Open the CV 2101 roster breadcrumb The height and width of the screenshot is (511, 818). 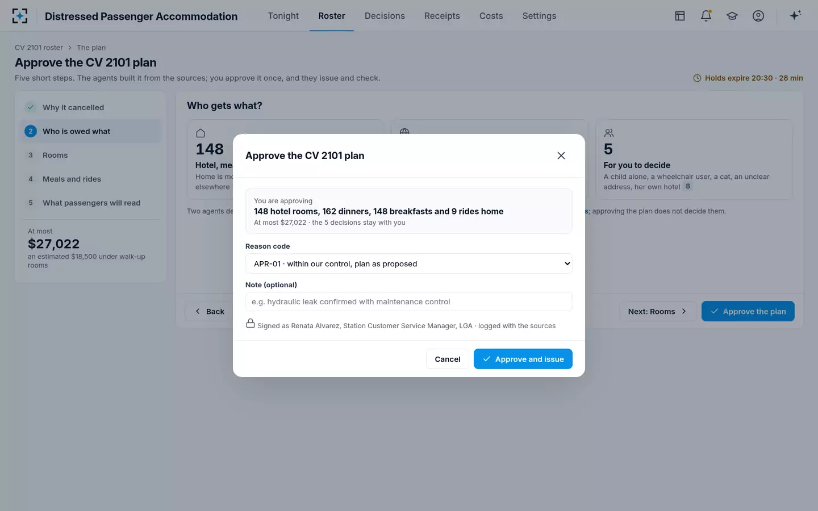pos(39,48)
